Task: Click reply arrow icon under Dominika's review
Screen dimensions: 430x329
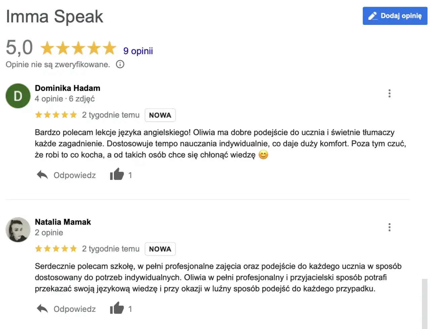Action: (42, 175)
